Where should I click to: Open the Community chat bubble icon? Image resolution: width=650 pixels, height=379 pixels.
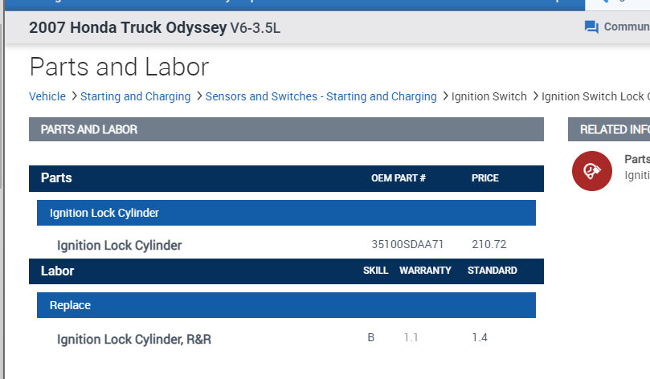pyautogui.click(x=591, y=27)
